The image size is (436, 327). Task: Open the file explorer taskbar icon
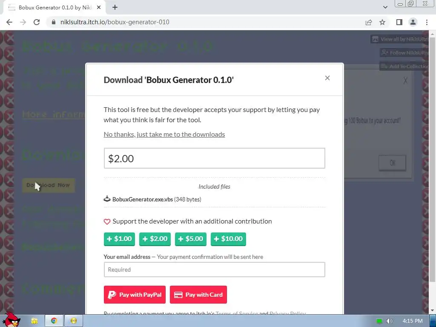click(x=34, y=321)
